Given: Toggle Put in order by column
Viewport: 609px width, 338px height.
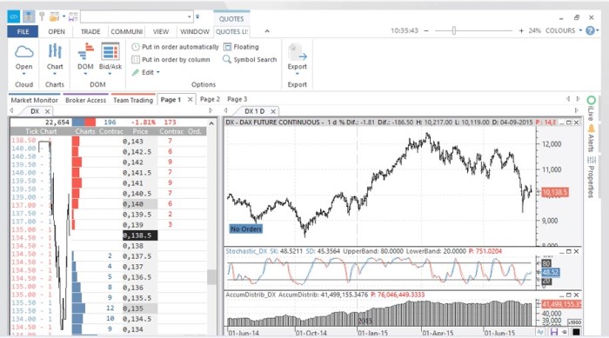Looking at the screenshot, I should 171,60.
